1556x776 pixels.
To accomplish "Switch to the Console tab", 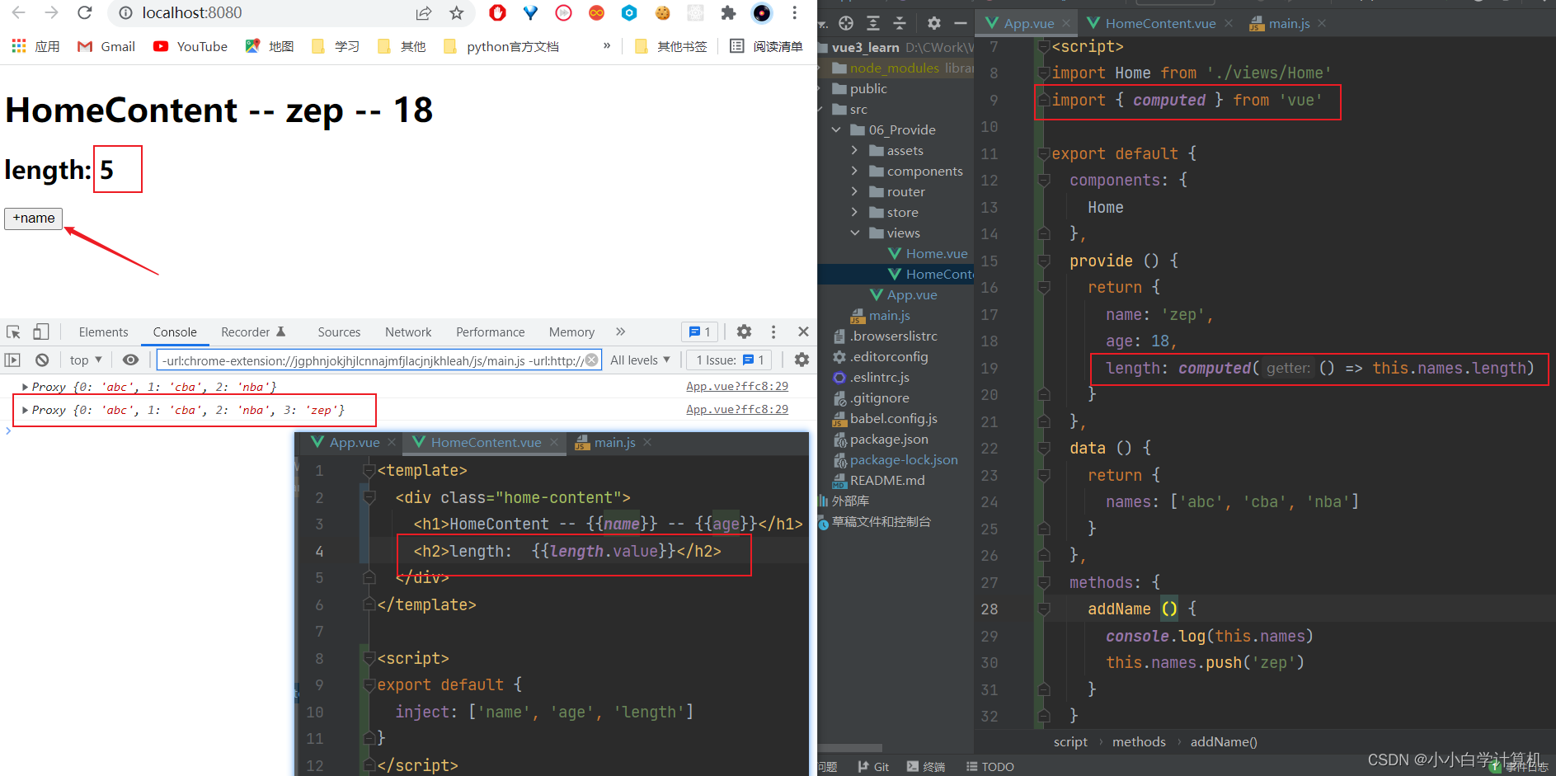I will [175, 332].
